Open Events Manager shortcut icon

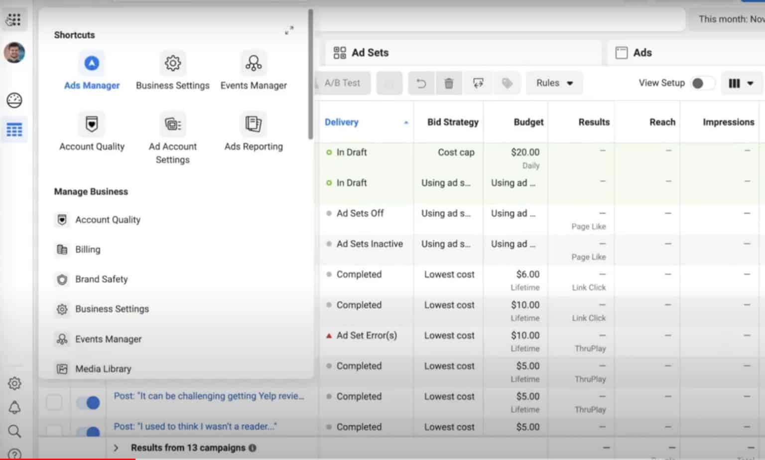pyautogui.click(x=253, y=64)
